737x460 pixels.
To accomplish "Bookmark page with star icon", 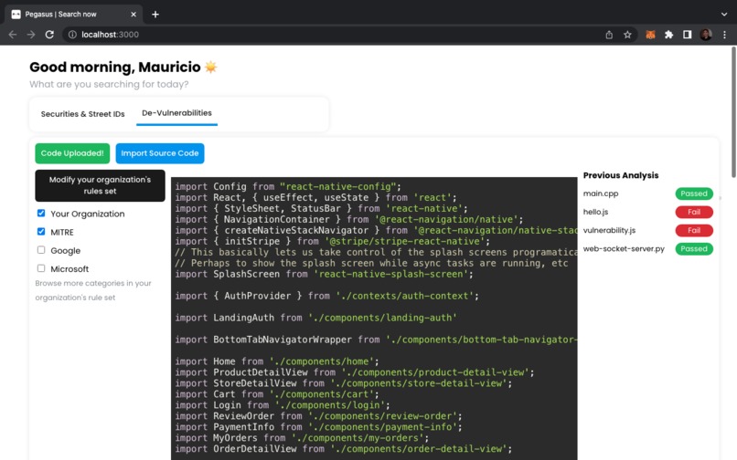I will (627, 35).
